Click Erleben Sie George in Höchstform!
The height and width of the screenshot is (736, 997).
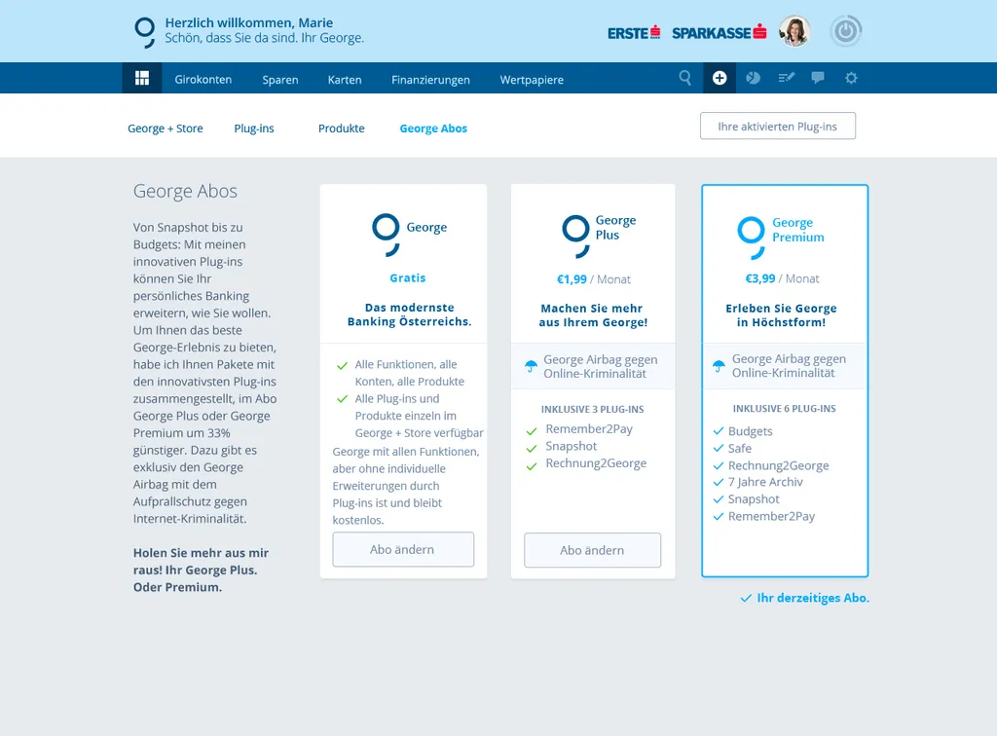(x=782, y=315)
